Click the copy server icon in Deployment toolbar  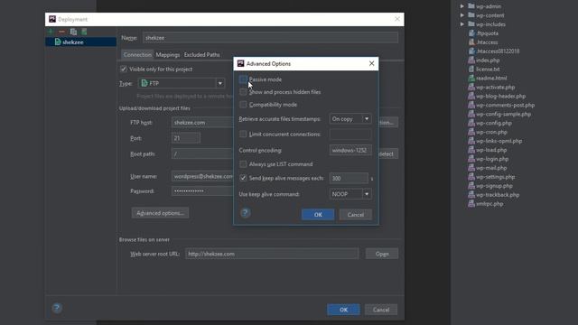[x=73, y=32]
